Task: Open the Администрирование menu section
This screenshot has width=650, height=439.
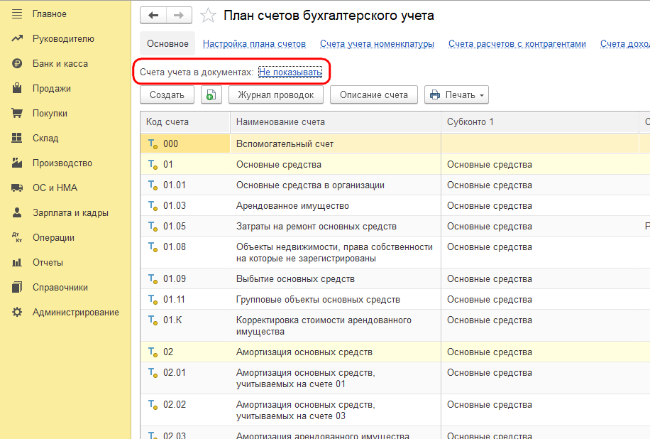Action: pyautogui.click(x=76, y=313)
